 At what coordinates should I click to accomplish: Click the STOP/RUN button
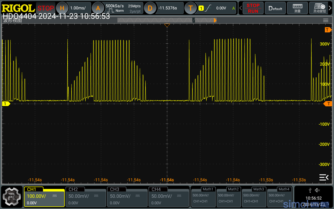(253, 8)
